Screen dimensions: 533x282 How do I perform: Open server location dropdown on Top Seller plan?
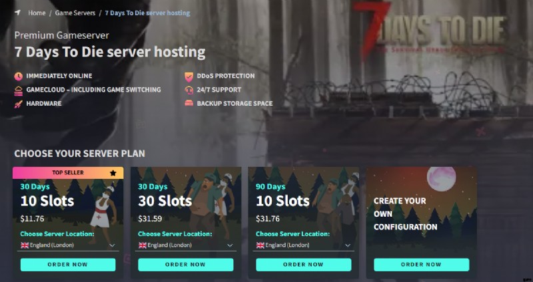coord(68,245)
